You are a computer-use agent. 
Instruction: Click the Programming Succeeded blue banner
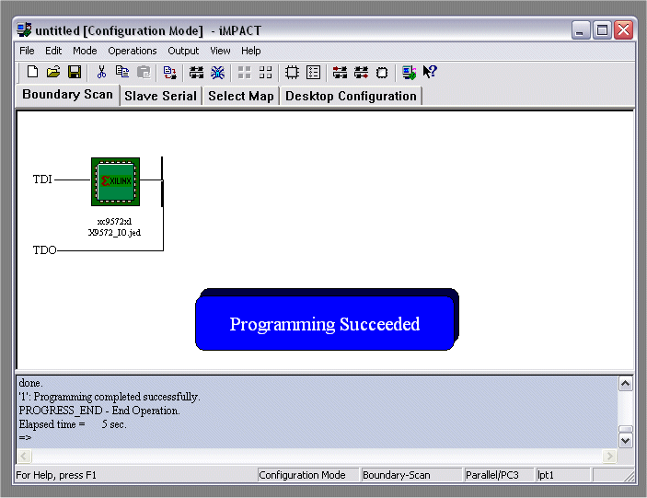(x=325, y=323)
